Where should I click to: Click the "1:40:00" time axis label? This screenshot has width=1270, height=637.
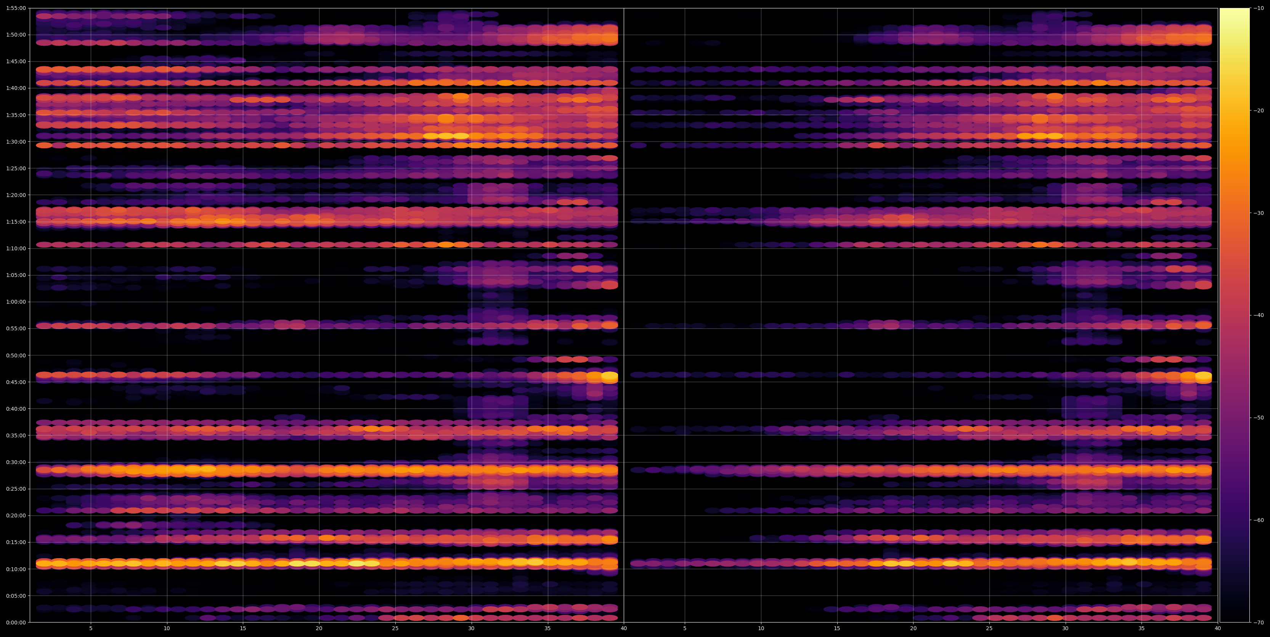pos(16,88)
